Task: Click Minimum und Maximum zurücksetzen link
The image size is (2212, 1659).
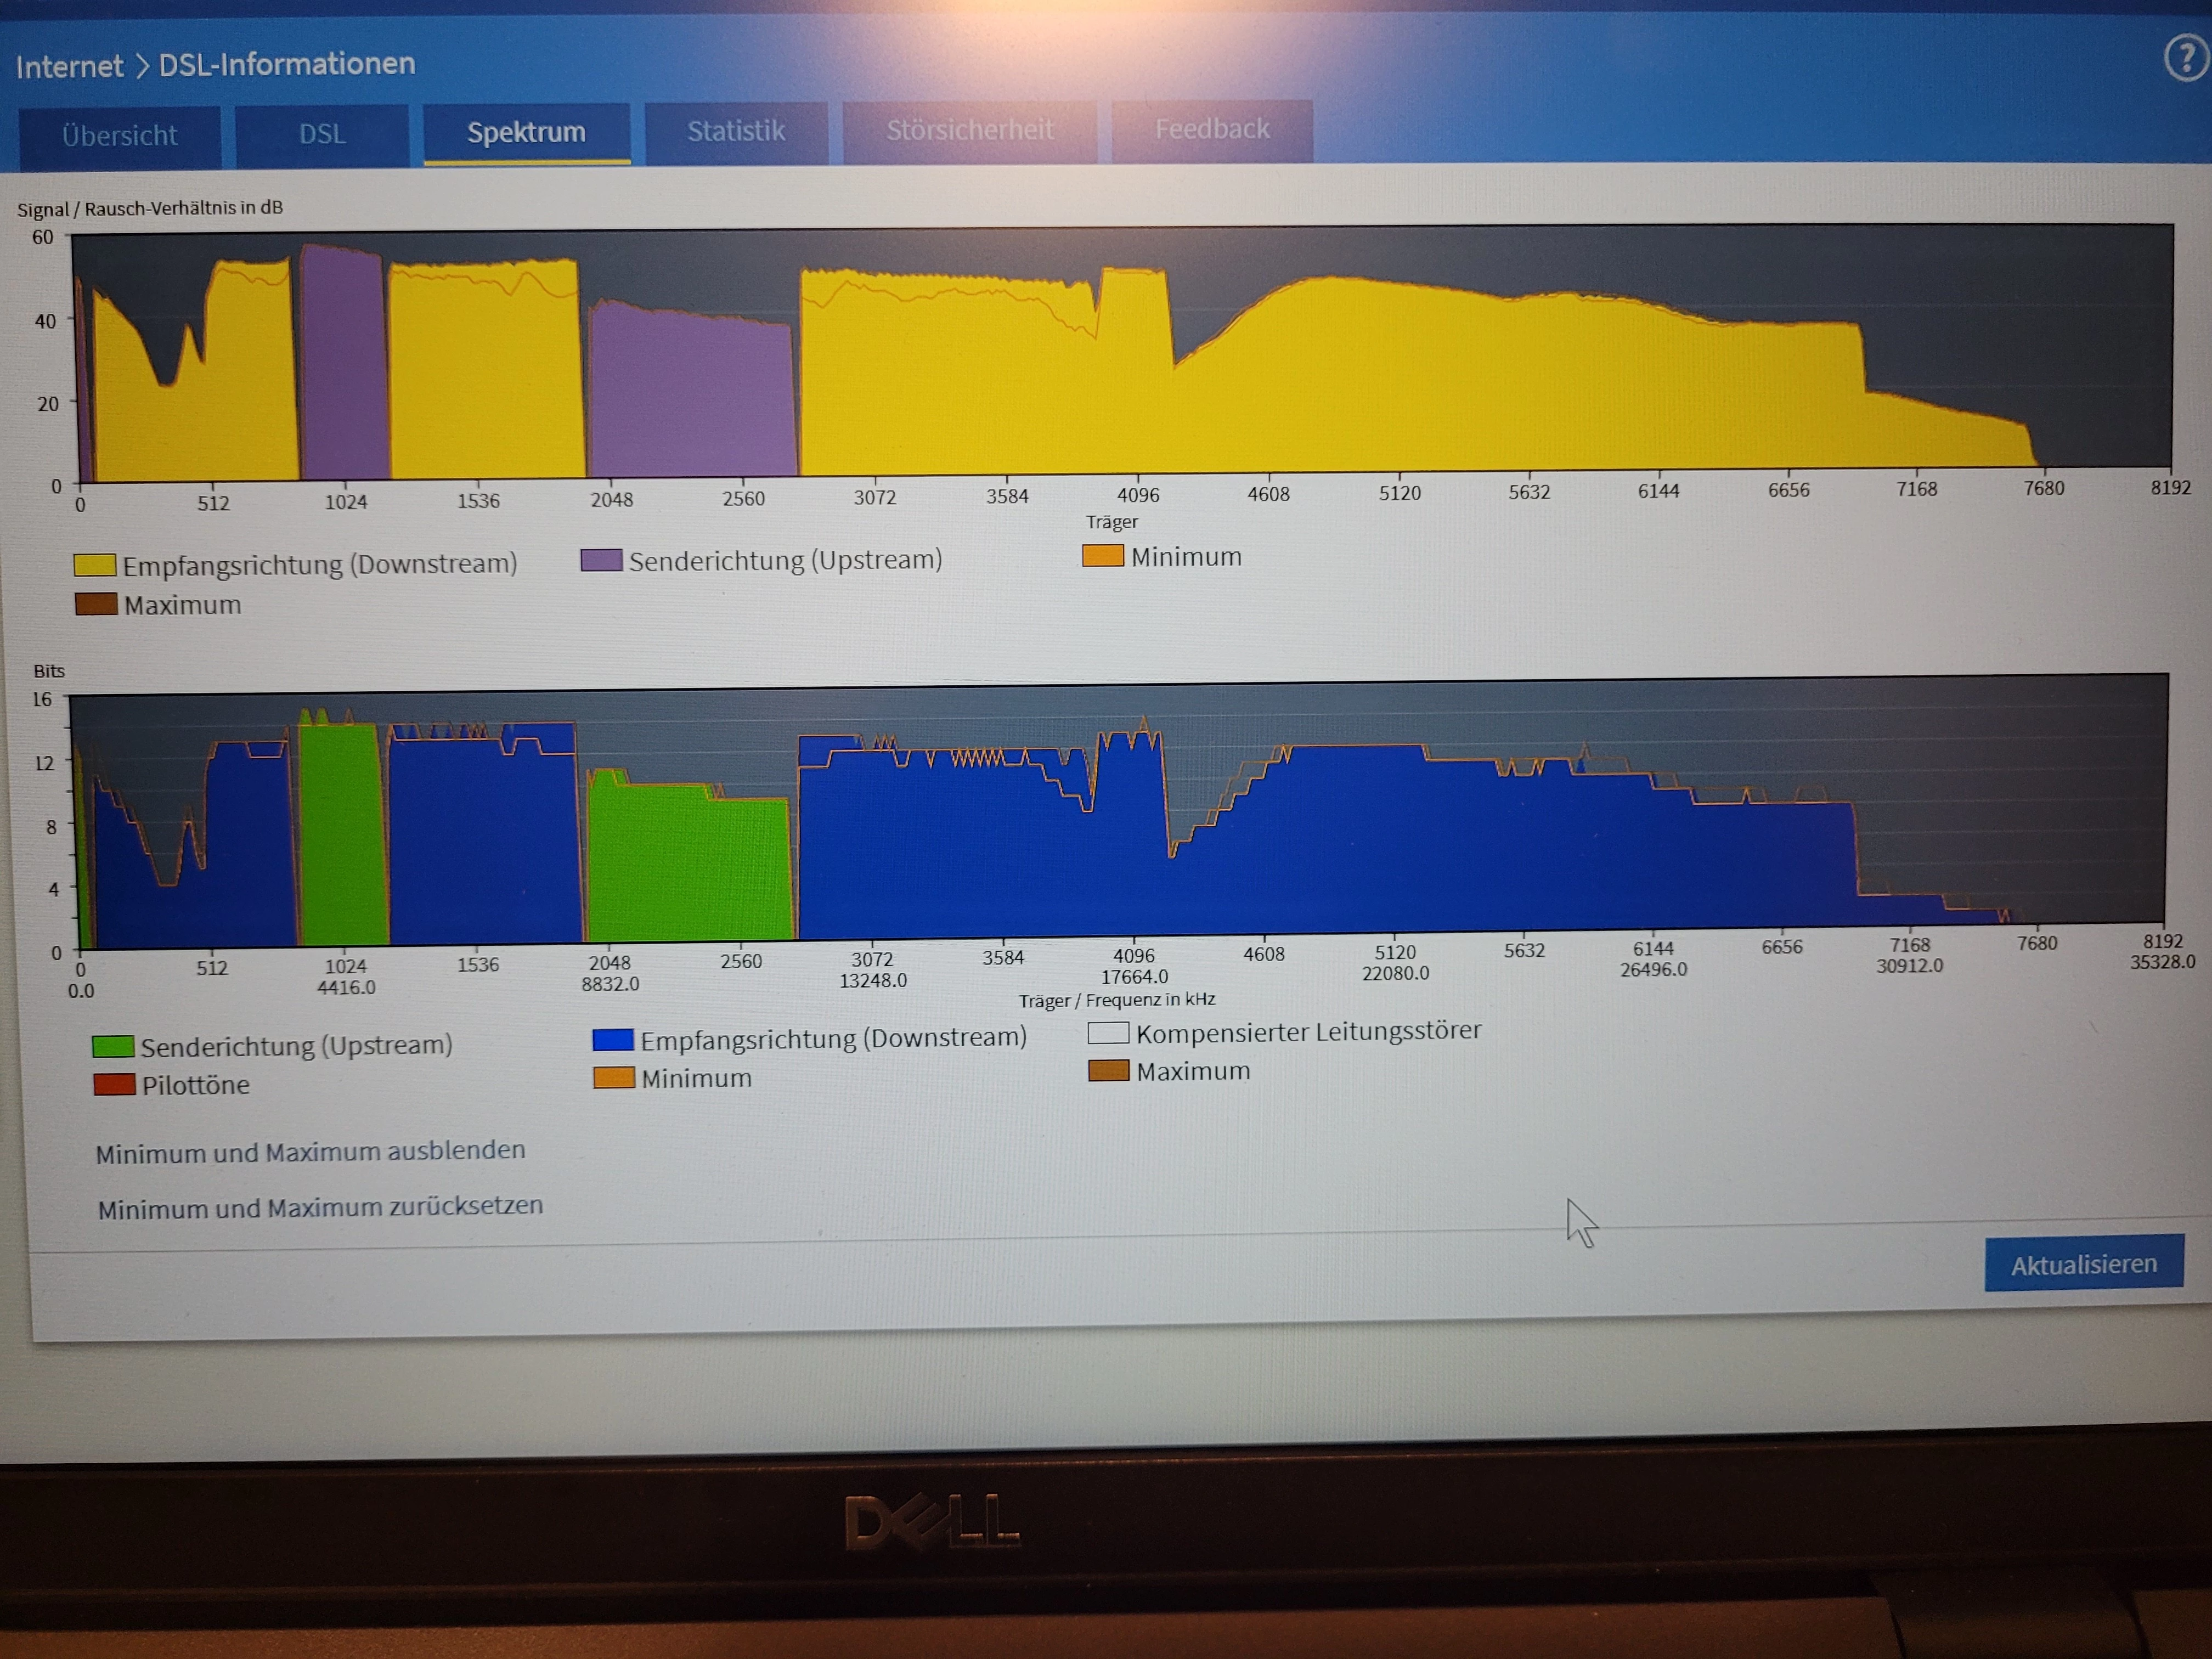Action: pos(320,1207)
